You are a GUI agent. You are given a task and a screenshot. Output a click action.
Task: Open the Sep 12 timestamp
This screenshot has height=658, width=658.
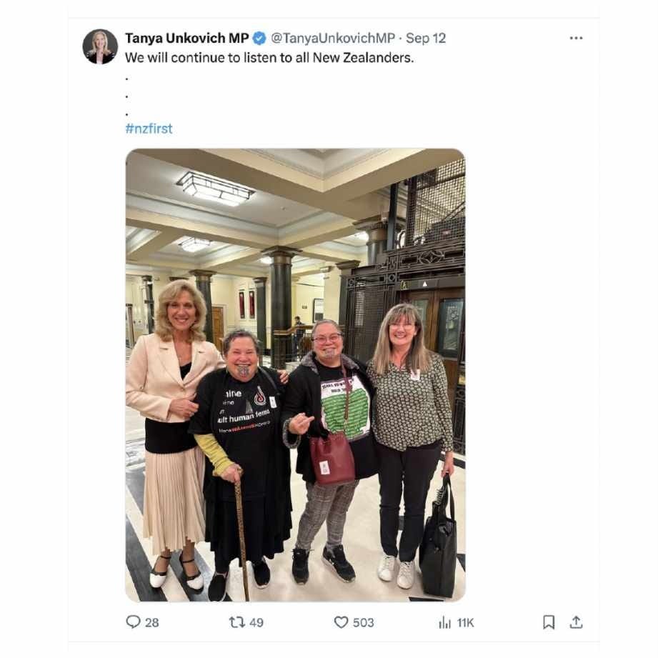(x=426, y=38)
